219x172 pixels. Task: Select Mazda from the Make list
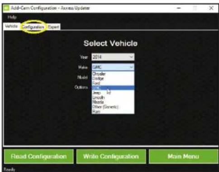click(x=113, y=102)
